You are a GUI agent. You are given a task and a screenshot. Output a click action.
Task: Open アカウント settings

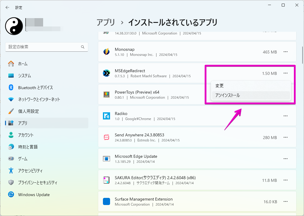[x=47, y=135]
